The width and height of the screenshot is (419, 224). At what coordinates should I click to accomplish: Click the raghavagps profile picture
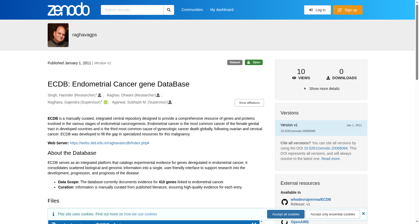click(x=58, y=35)
